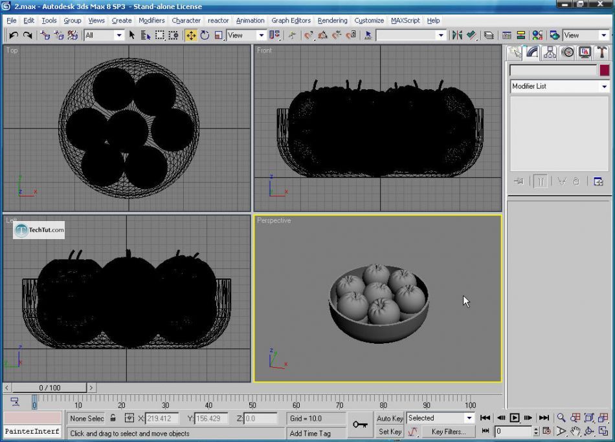The height and width of the screenshot is (442, 615).
Task: Click the Select and Manipulate icon
Action: 292,36
